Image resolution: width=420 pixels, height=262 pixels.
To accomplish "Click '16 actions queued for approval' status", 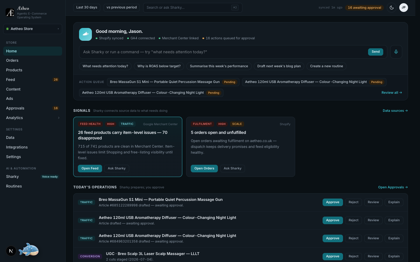I will click(229, 38).
